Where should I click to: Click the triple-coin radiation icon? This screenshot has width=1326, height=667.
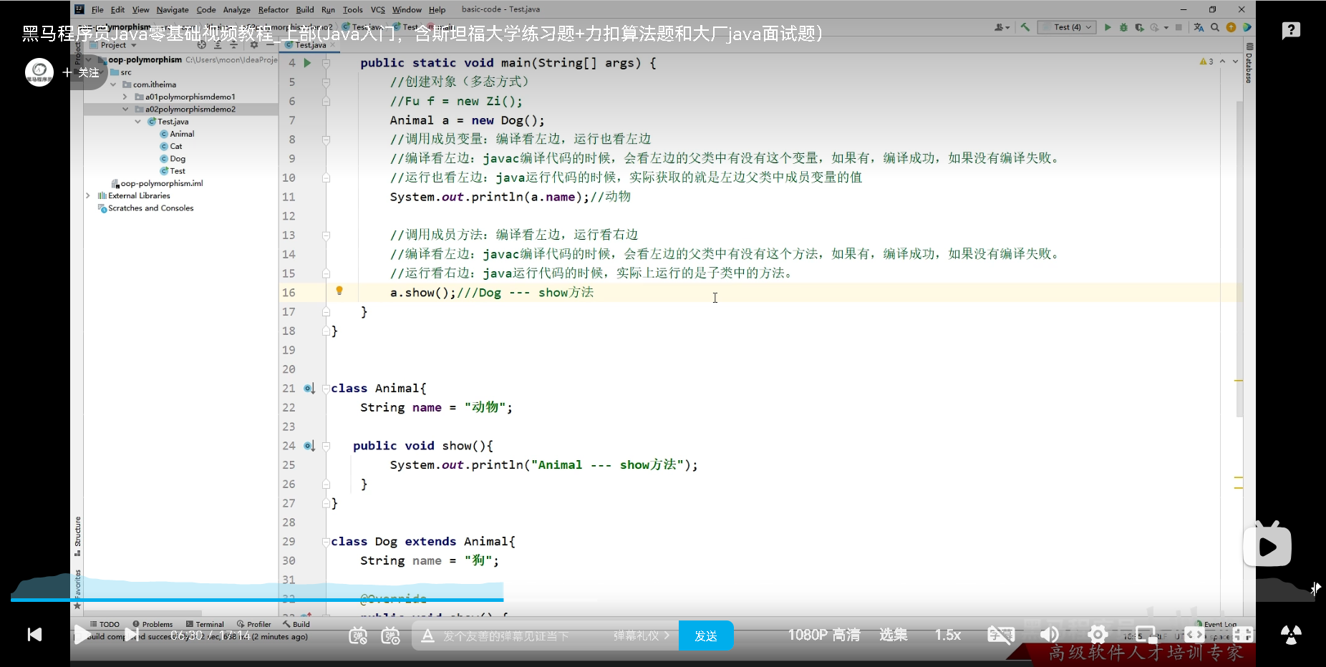(x=1291, y=635)
